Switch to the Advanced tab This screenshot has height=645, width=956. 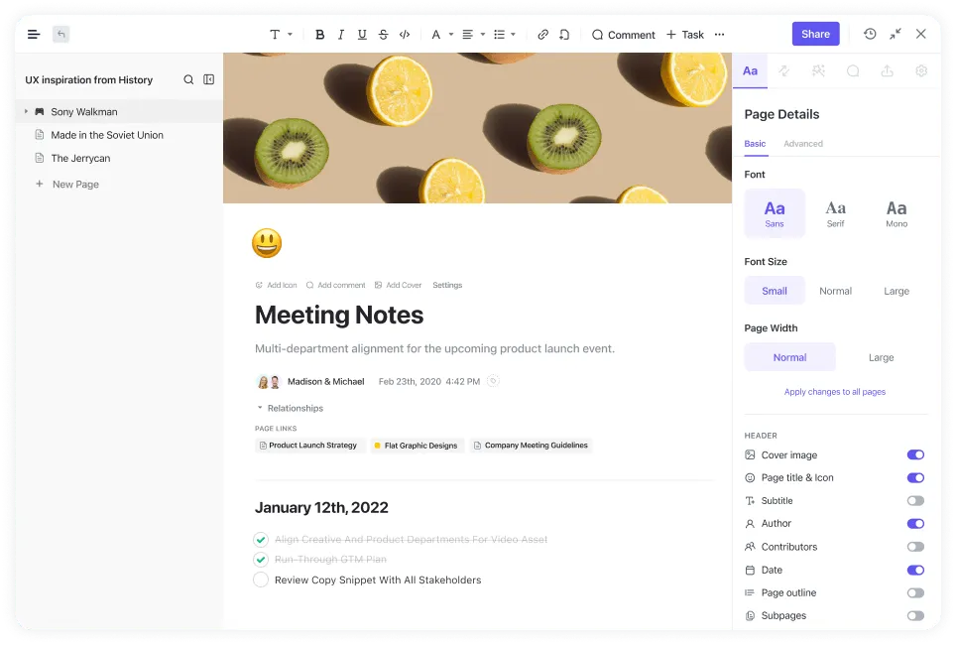(802, 143)
